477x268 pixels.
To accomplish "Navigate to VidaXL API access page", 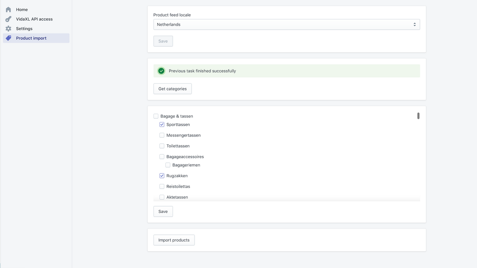I will point(34,19).
